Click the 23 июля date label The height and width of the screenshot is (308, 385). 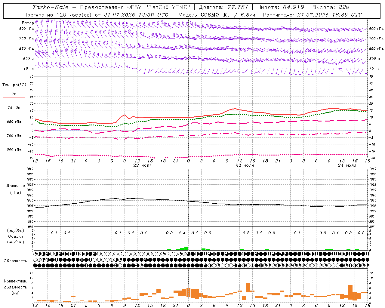click(245, 165)
